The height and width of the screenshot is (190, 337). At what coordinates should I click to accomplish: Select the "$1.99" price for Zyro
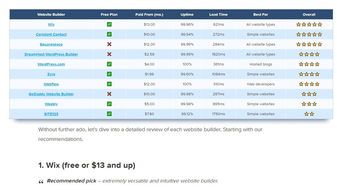(x=149, y=74)
